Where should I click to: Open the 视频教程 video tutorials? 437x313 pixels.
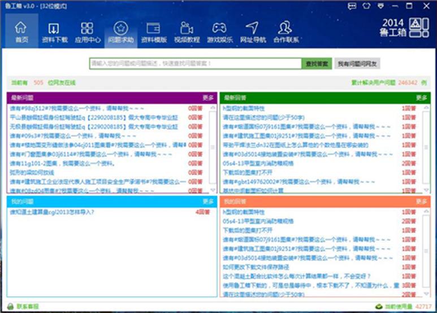[187, 32]
